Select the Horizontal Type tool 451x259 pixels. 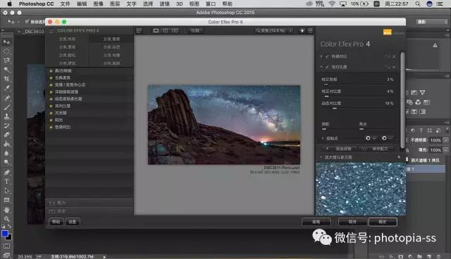point(6,182)
